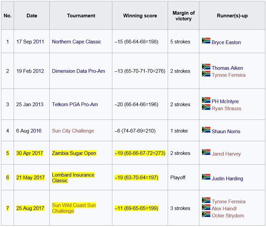Click the Runner(s)-up column header
Viewport: 266px width, 227px height.
coord(232,16)
